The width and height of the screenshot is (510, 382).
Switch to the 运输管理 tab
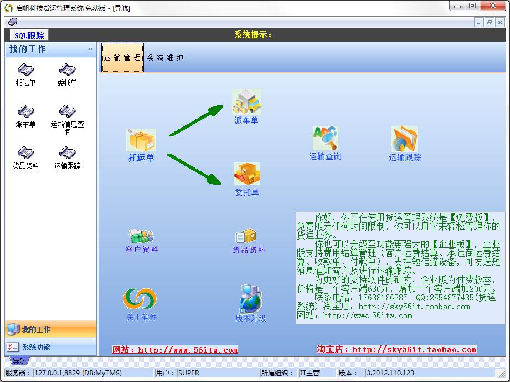pos(122,57)
